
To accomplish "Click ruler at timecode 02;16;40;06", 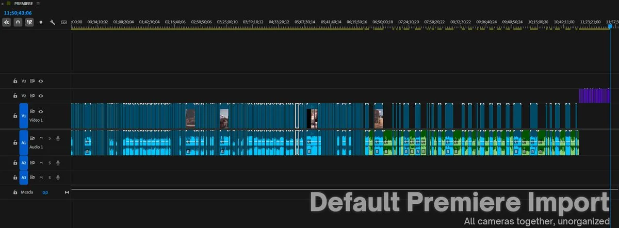I will 176,22.
